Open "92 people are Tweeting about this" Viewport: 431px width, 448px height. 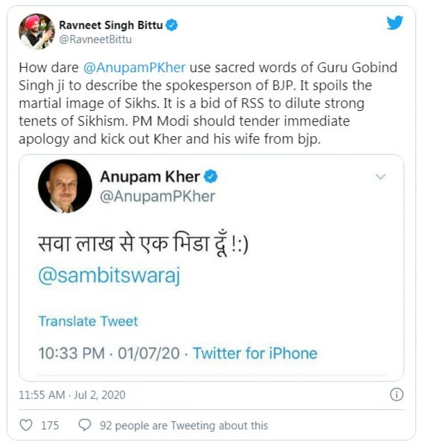tap(183, 426)
